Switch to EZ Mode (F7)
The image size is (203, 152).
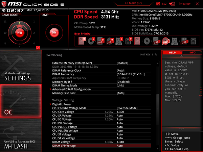coord(133,3)
